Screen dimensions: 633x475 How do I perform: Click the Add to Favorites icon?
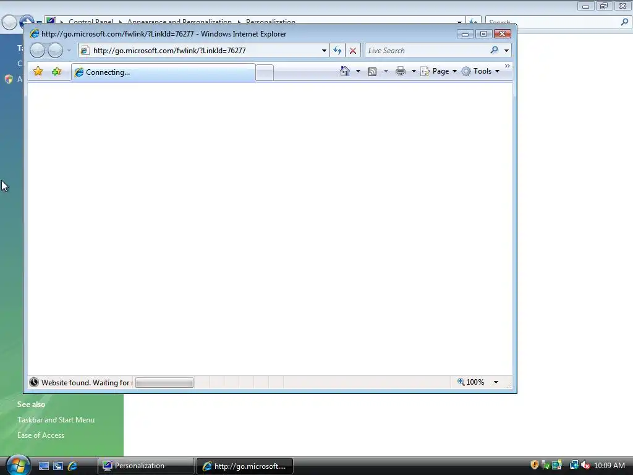[56, 72]
